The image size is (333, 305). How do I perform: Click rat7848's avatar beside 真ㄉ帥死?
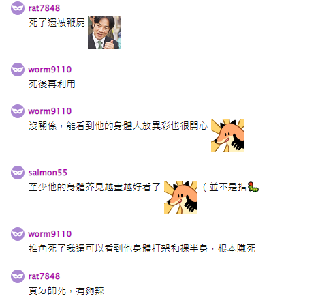click(x=18, y=276)
